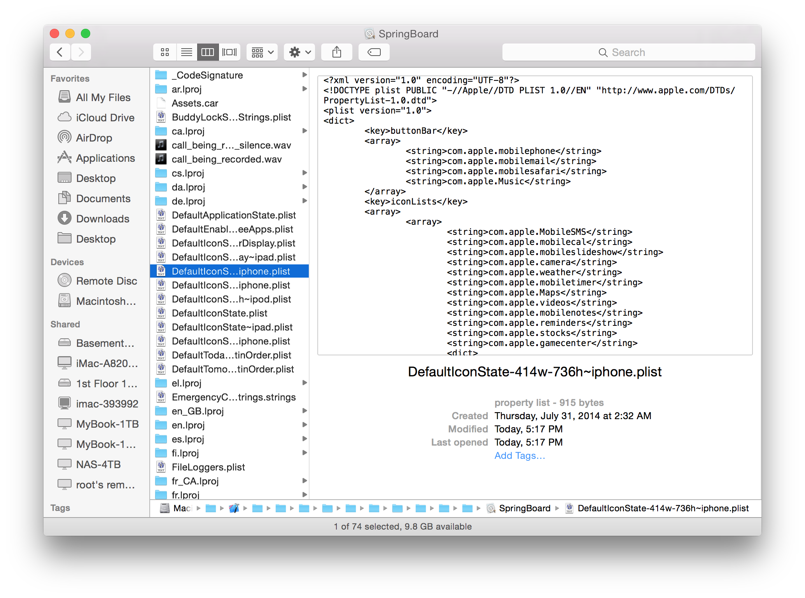
Task: Open the Downloads folder in sidebar
Action: click(102, 219)
